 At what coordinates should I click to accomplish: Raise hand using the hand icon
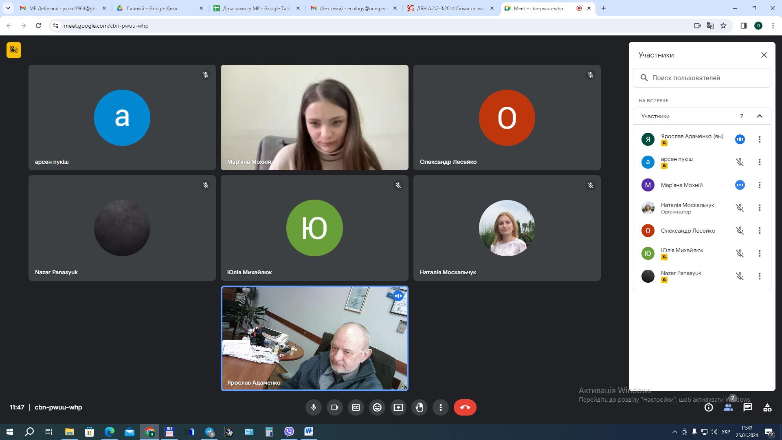coord(420,407)
